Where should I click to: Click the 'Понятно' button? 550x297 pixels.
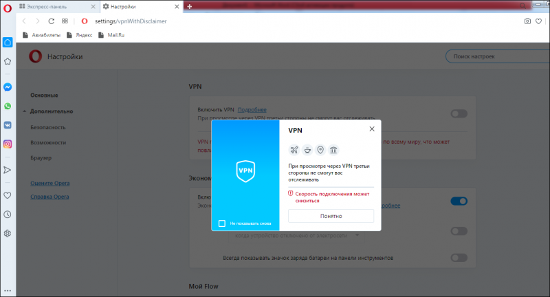(x=331, y=216)
